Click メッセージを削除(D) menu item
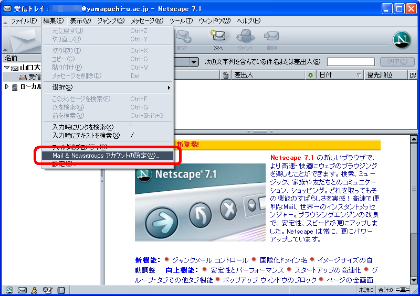Viewport: 420px width, 296px height. [108, 76]
